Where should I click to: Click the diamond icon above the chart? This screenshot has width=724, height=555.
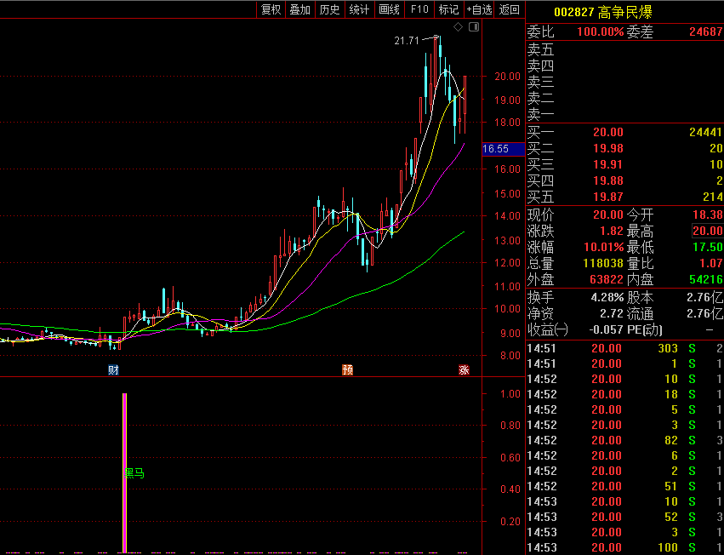pos(458,27)
